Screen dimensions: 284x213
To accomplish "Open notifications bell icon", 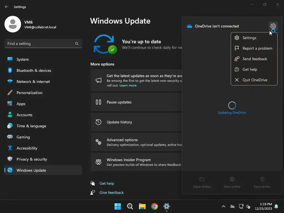I will [x=277, y=206].
